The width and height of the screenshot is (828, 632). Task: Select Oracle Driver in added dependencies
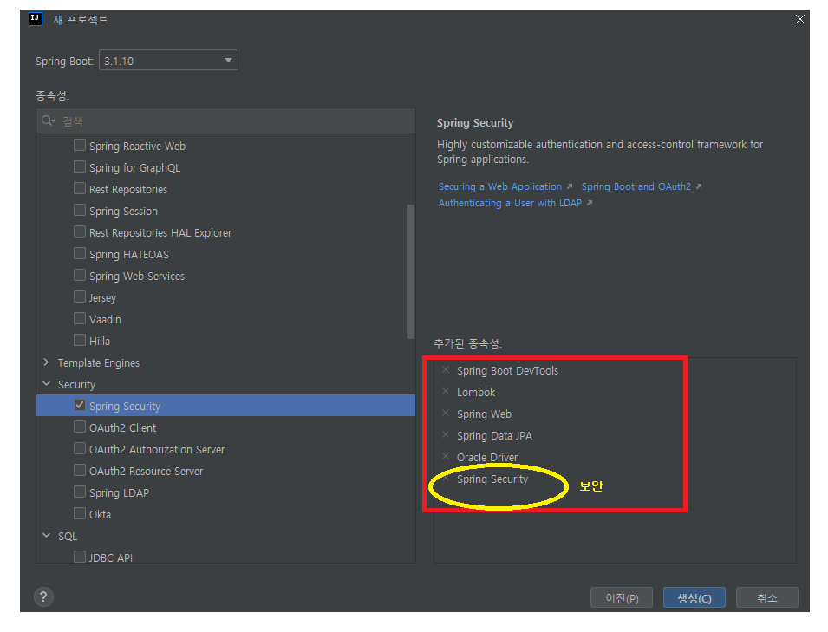[487, 457]
